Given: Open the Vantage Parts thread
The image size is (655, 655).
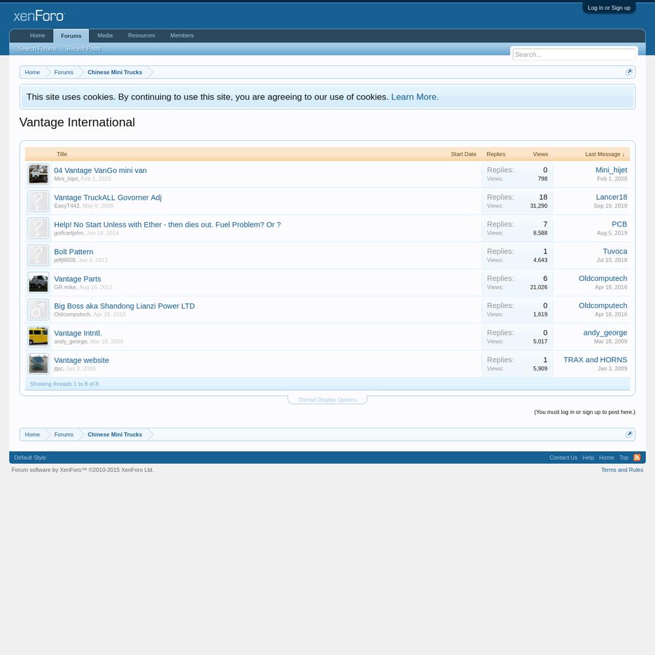Looking at the screenshot, I should tap(77, 279).
